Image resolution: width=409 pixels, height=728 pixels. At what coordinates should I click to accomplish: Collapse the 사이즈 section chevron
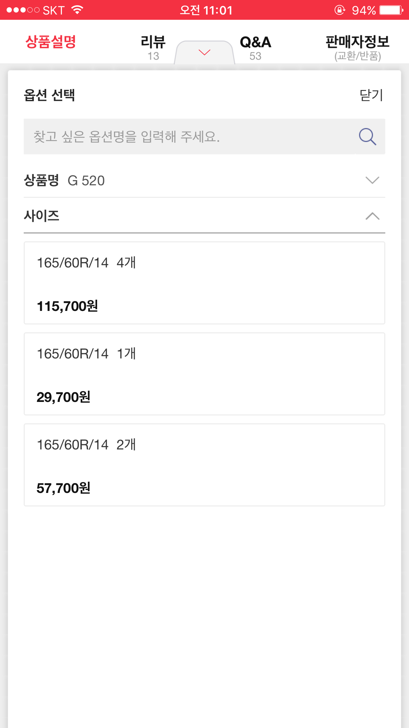[x=372, y=216]
